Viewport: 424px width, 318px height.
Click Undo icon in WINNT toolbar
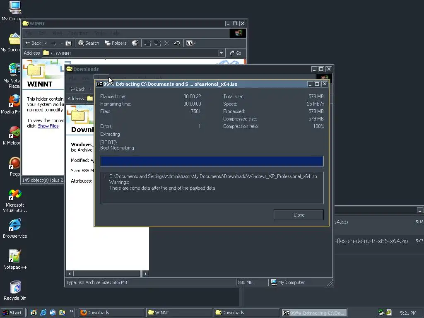click(177, 43)
